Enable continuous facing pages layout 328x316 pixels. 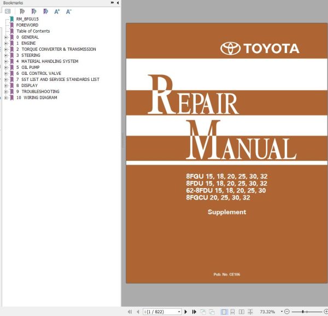250,312
